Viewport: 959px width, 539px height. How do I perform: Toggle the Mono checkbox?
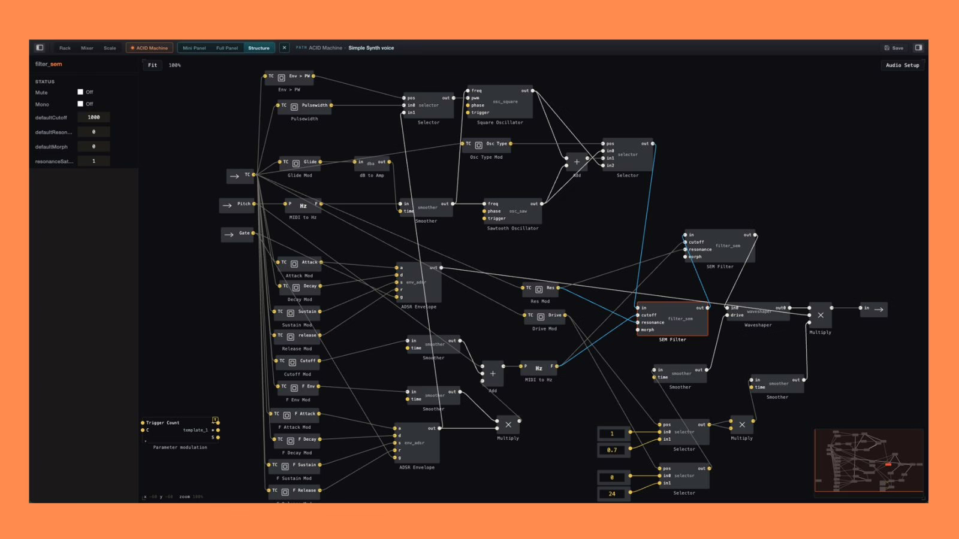coord(80,104)
